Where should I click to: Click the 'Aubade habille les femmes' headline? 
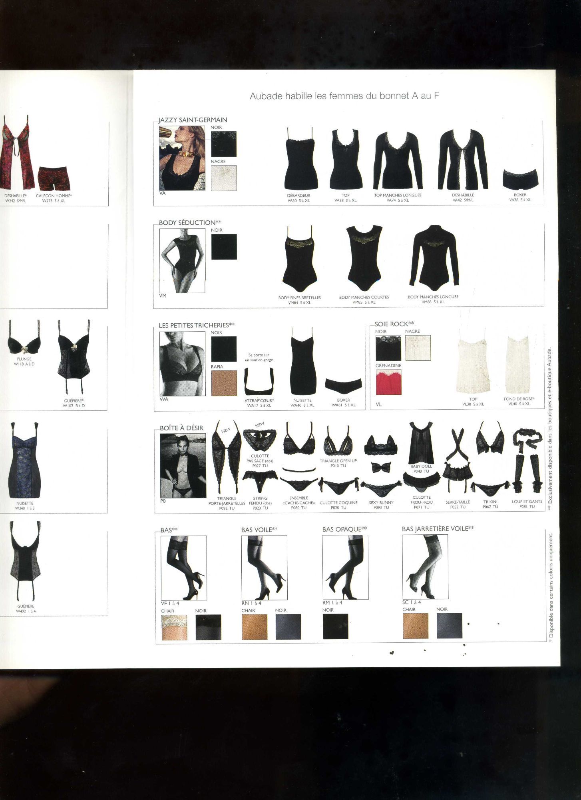(x=344, y=96)
